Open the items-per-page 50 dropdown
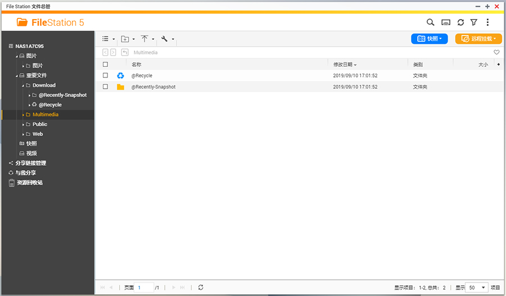Screen dimensions: 506x296 (x=477, y=288)
